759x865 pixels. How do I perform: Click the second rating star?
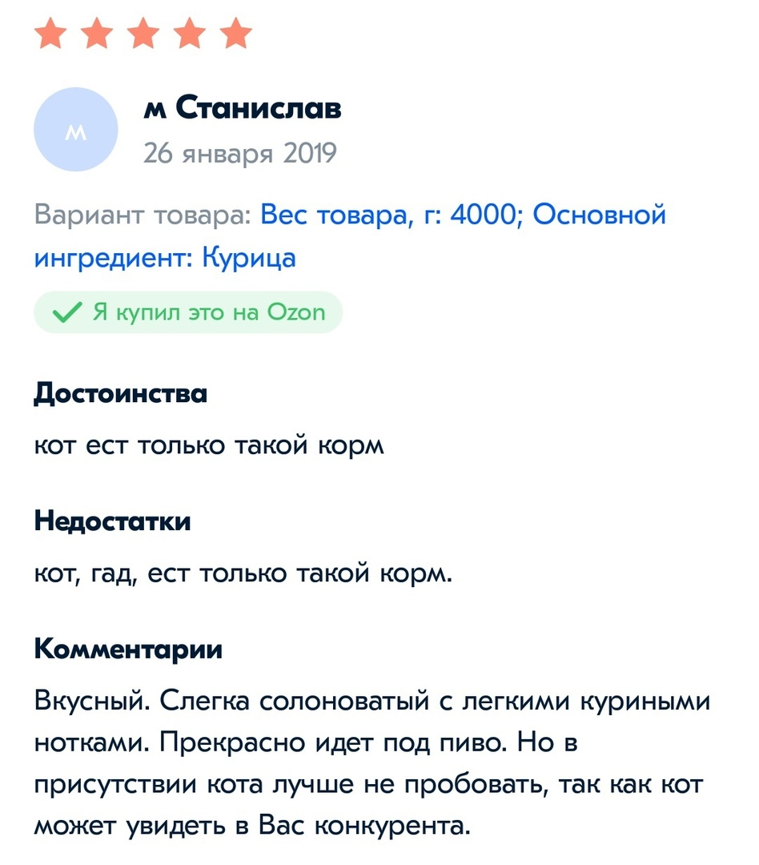pos(96,34)
